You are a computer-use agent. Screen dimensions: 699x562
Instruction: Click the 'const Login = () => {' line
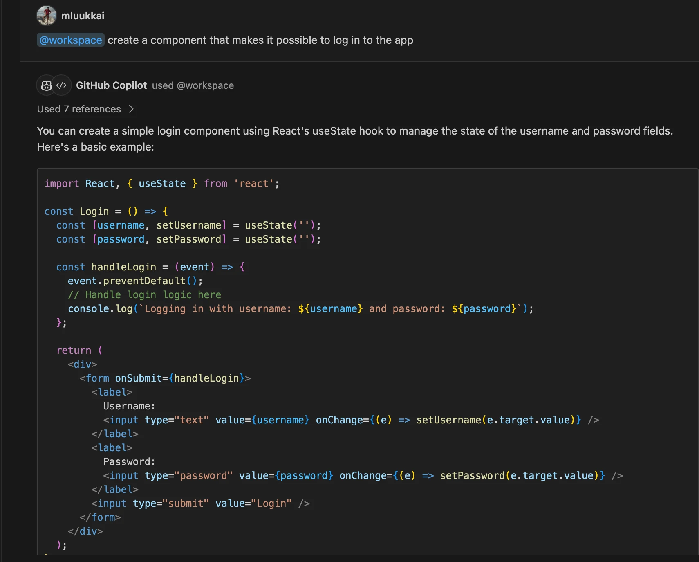(106, 211)
